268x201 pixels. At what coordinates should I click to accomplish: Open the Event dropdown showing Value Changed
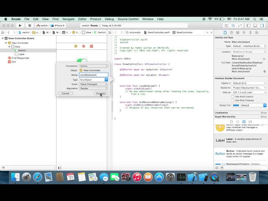coord(93,84)
